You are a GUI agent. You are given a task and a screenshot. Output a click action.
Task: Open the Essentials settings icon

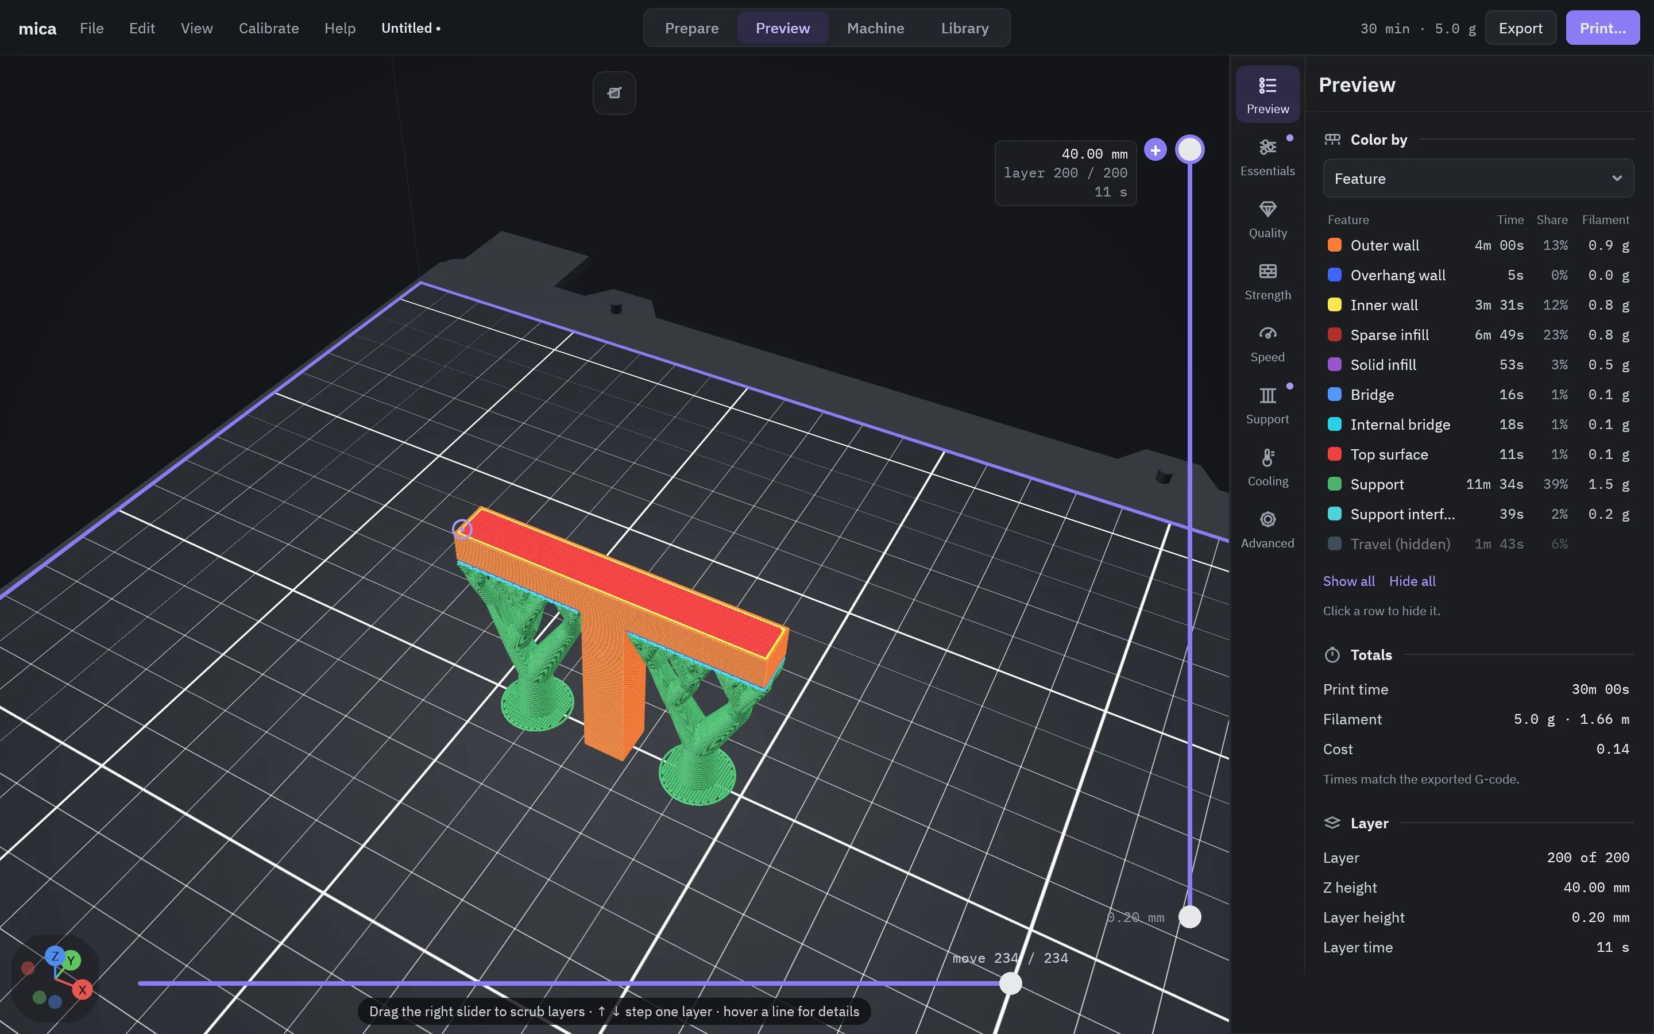coord(1267,157)
